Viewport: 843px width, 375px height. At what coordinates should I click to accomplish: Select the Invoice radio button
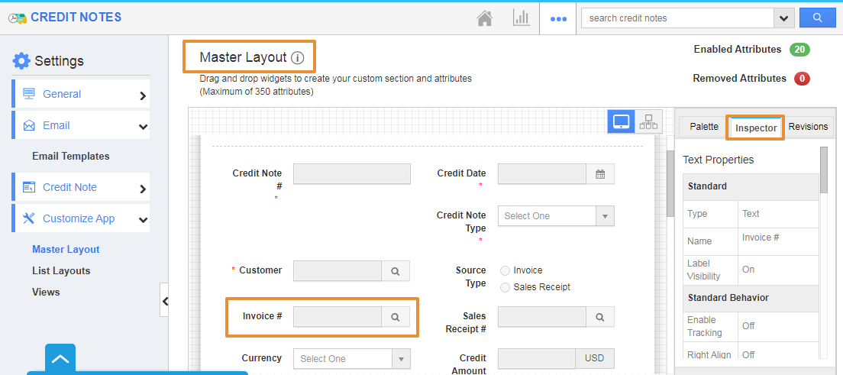click(x=505, y=270)
